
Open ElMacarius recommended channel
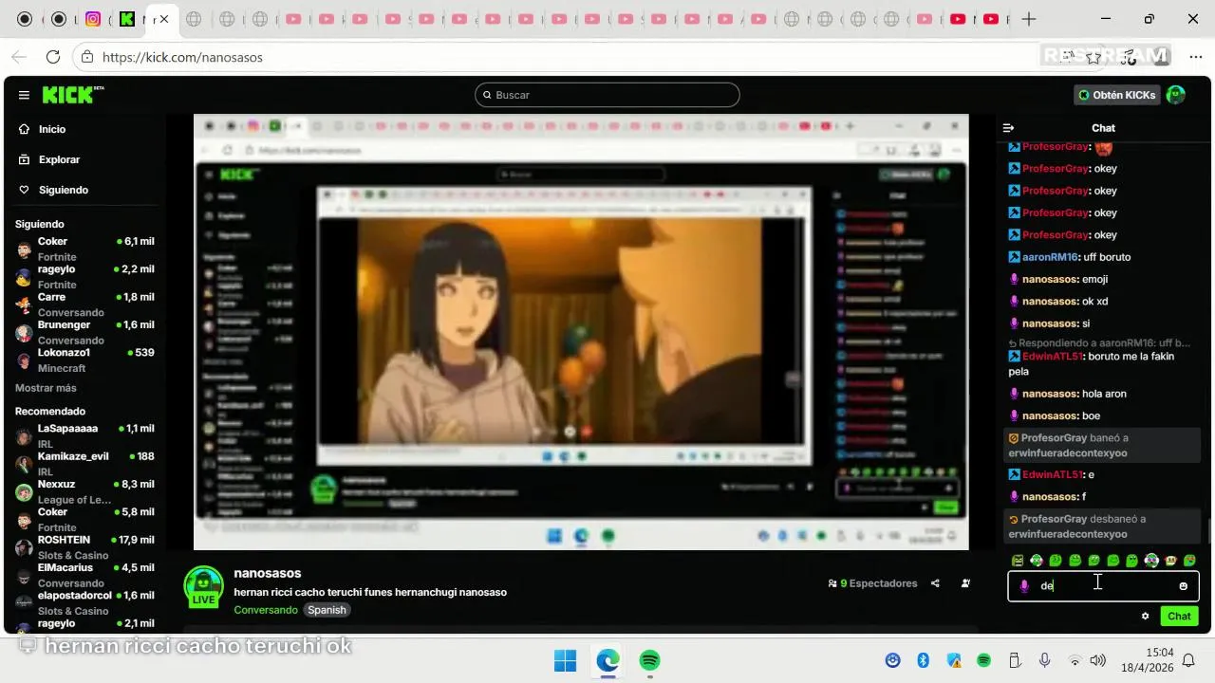coord(84,575)
